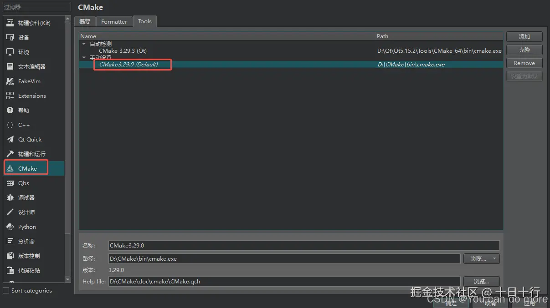Click the sidebar scrollbar down arrow
Image resolution: width=550 pixels, height=308 pixels.
(x=68, y=279)
